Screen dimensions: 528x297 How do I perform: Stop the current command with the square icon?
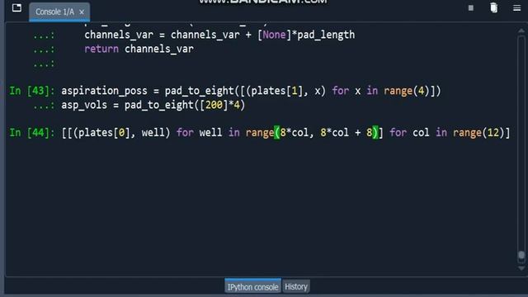click(471, 7)
